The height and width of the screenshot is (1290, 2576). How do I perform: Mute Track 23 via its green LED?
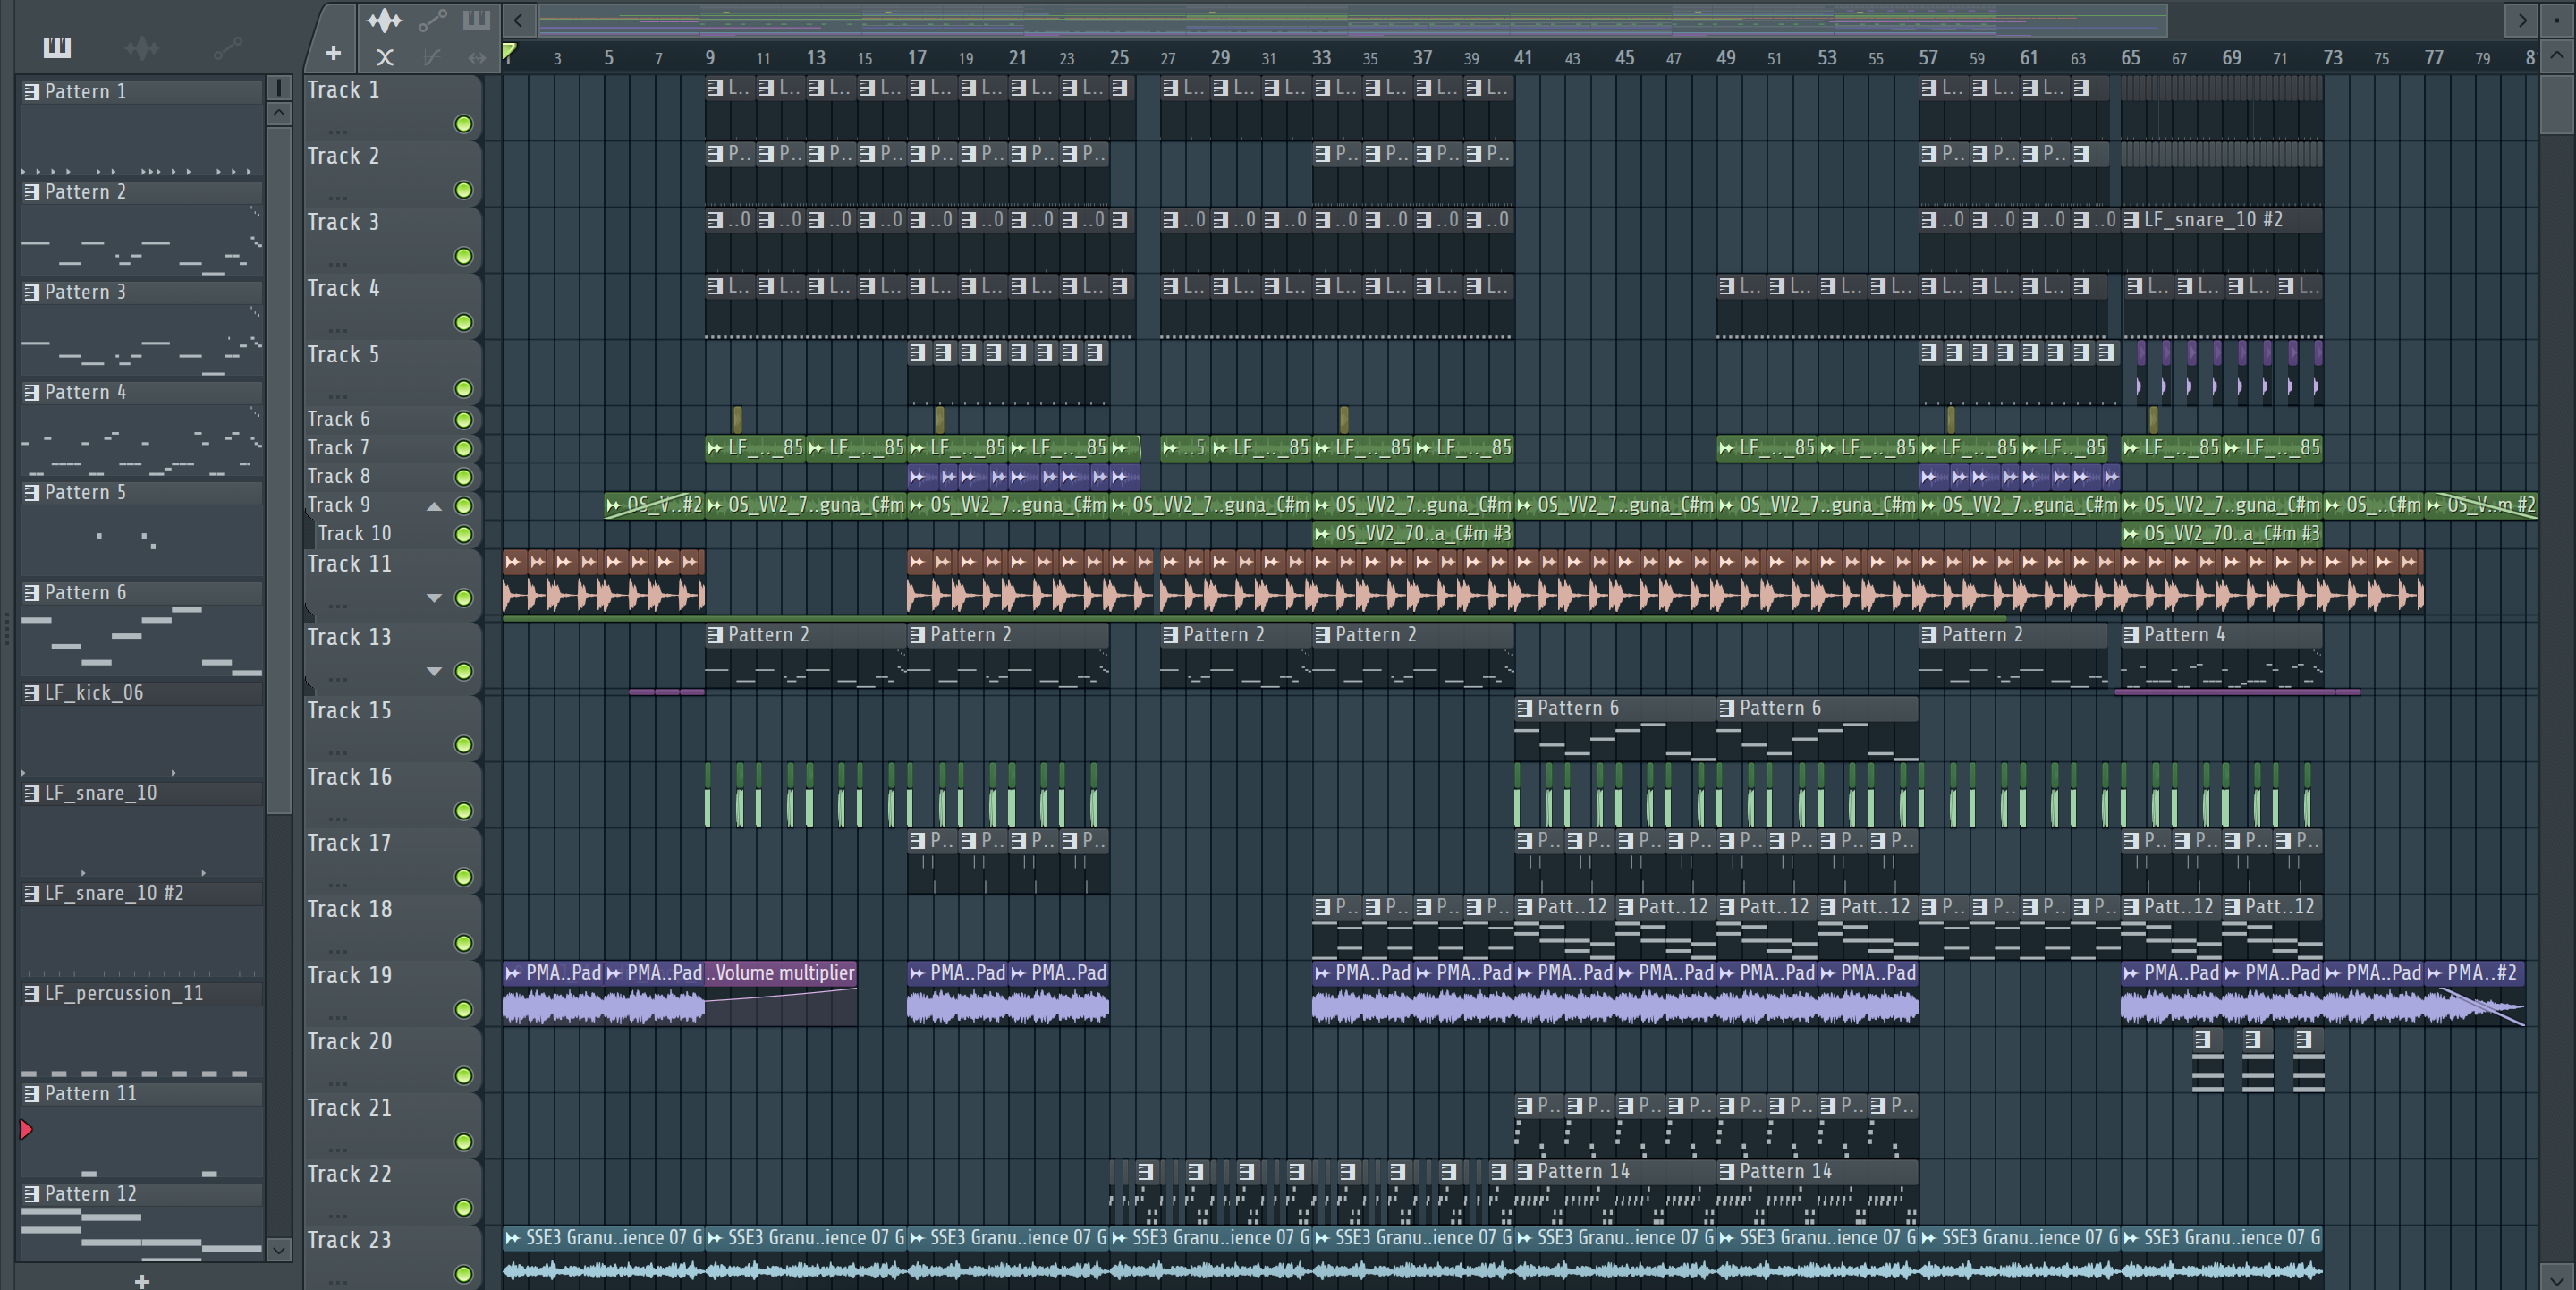point(463,1273)
